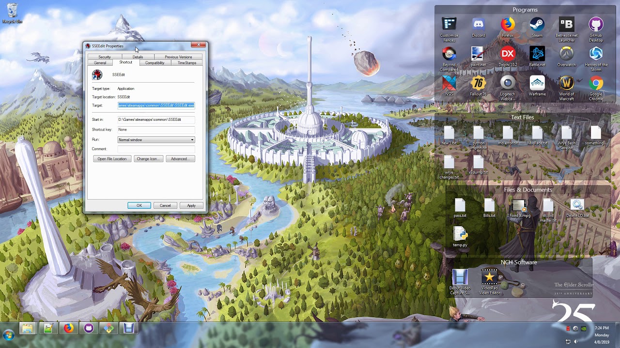Open the Windows Start menu
620x348 pixels.
coord(9,334)
